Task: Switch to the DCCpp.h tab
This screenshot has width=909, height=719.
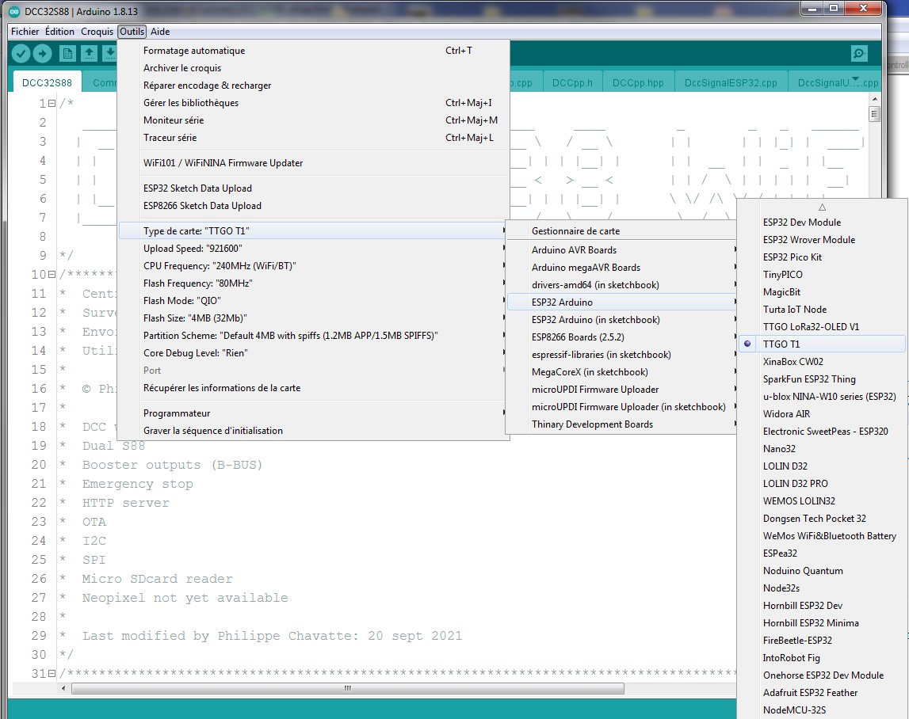Action: [572, 83]
